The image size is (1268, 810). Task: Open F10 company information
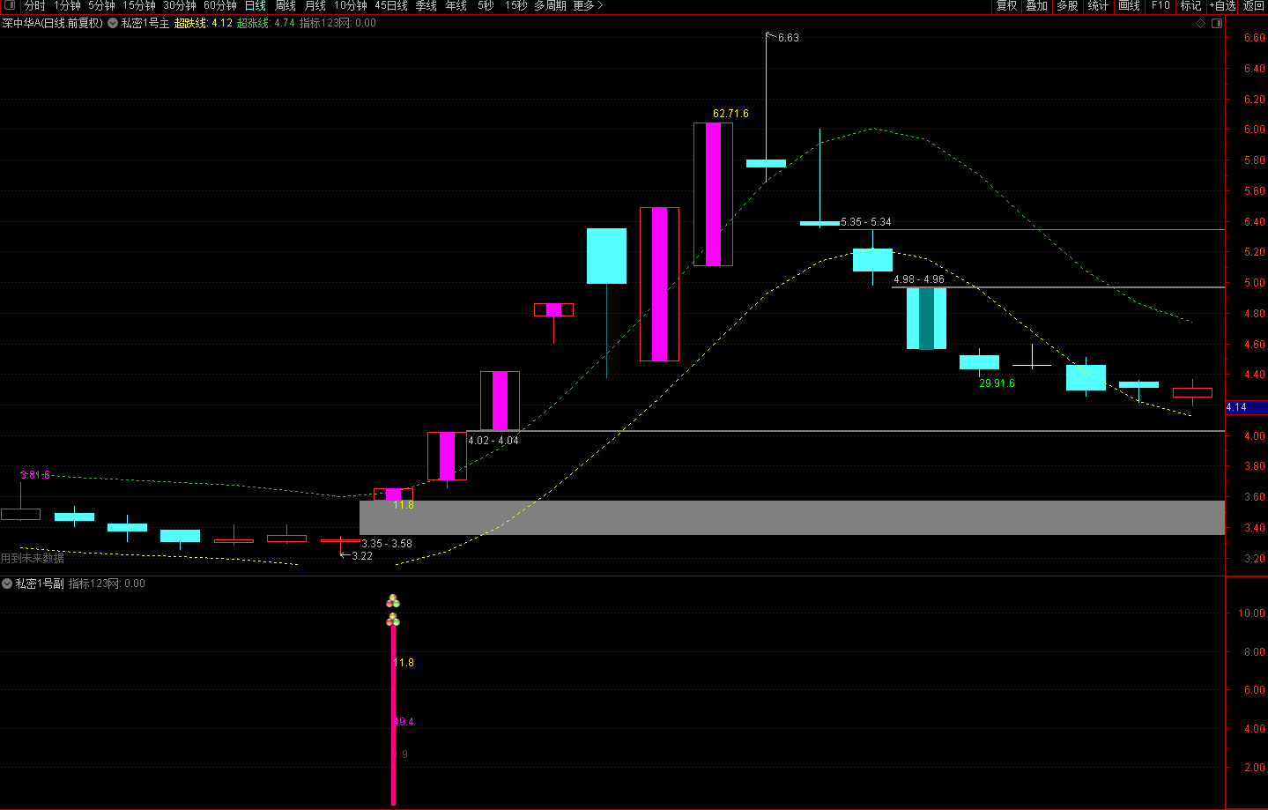pyautogui.click(x=1160, y=5)
